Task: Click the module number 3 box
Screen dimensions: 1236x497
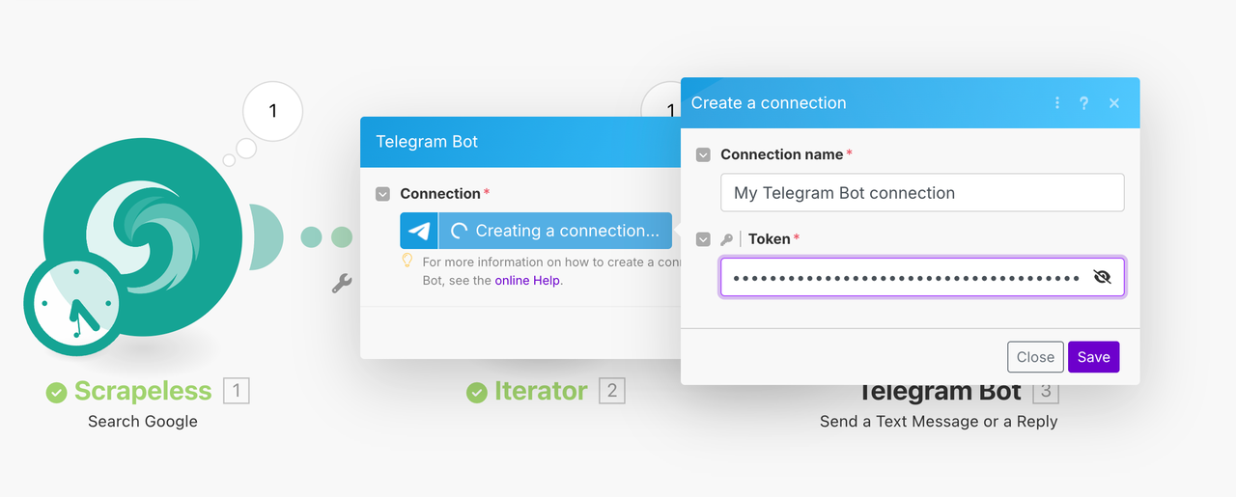Action: click(x=1046, y=392)
